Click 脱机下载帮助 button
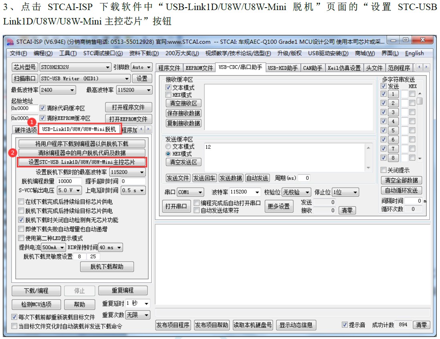This screenshot has height=339, width=440. pyautogui.click(x=107, y=266)
